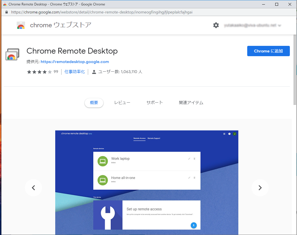This screenshot has width=297, height=235.
Task: Select the 概要 tab
Action: pos(94,103)
